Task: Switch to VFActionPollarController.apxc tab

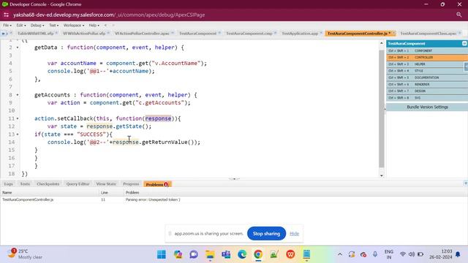Action: click(142, 34)
